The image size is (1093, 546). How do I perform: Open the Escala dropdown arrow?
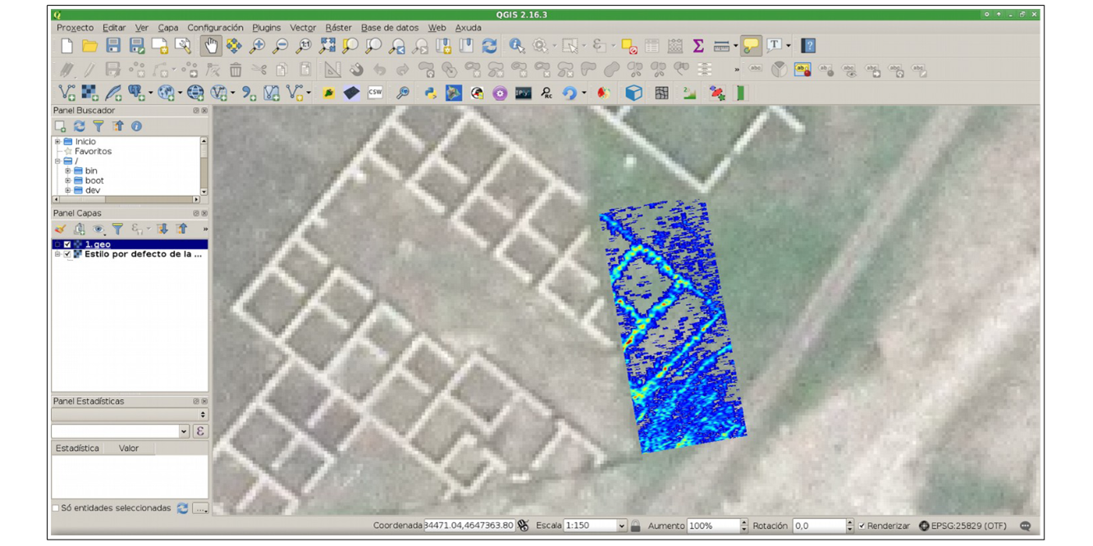621,526
